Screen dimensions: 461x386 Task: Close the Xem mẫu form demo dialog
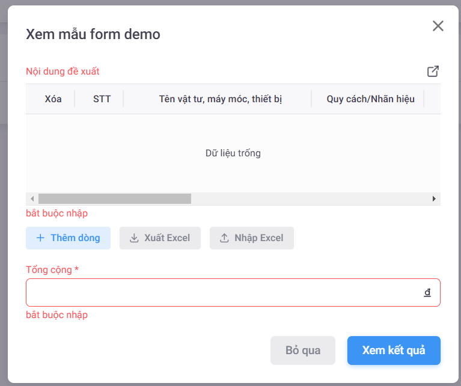(x=438, y=26)
